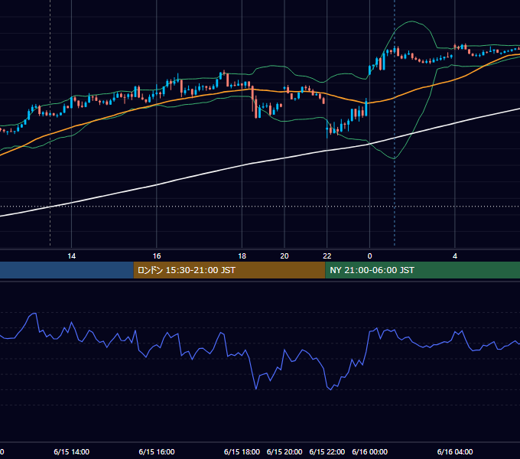
Task: Click the 16 label on upper time axis
Action: point(157,256)
